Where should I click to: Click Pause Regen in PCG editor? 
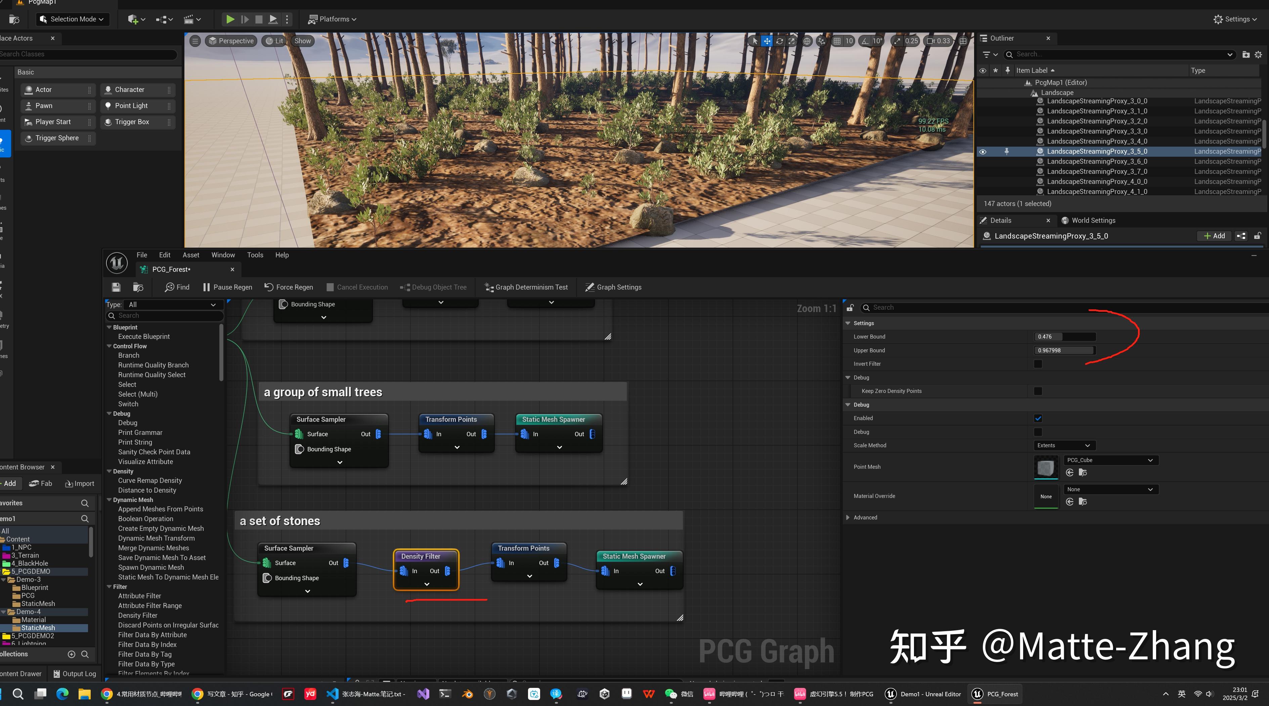click(x=227, y=287)
